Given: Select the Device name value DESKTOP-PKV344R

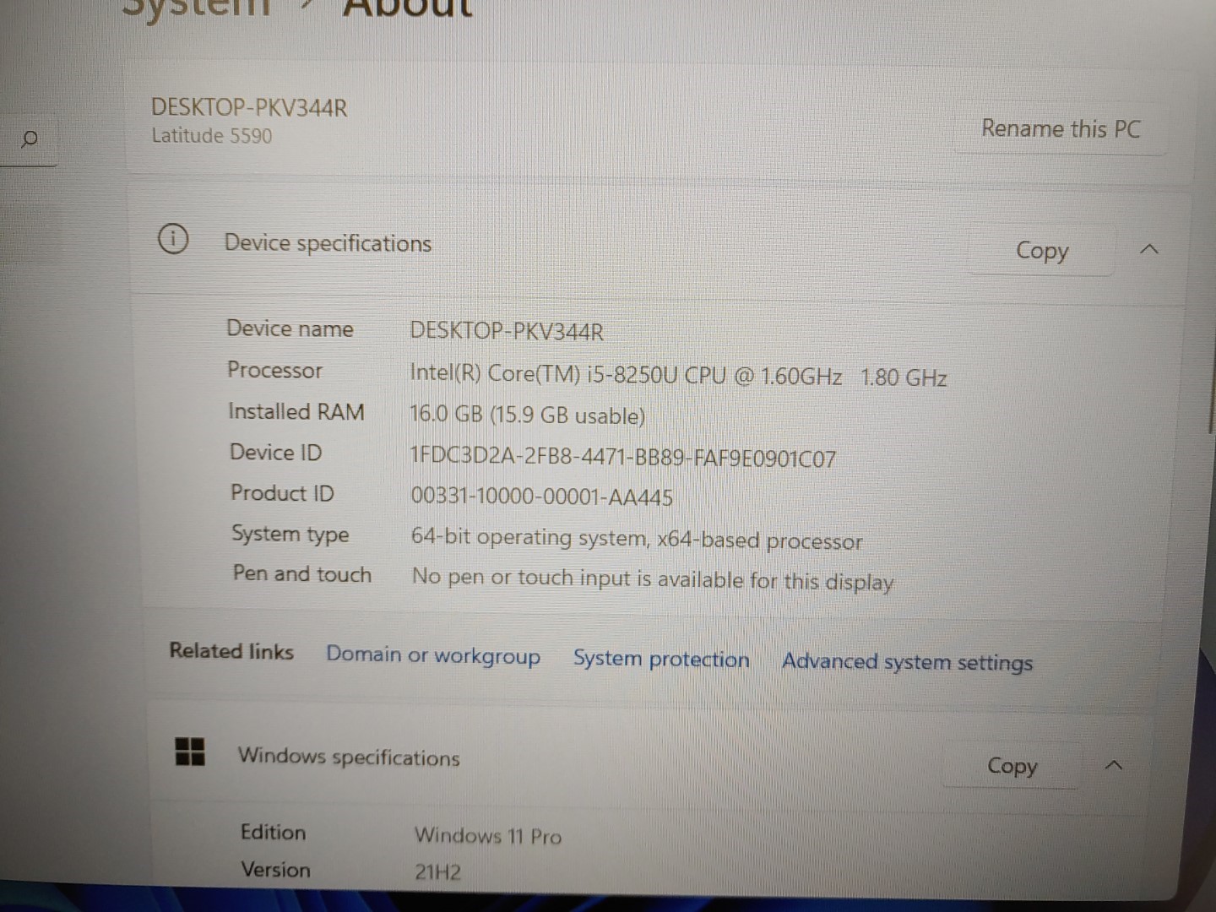Looking at the screenshot, I should click(507, 331).
